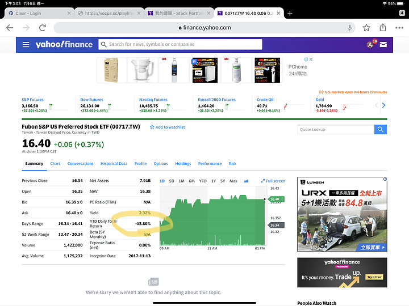Select the Summary tab

[x=34, y=164]
